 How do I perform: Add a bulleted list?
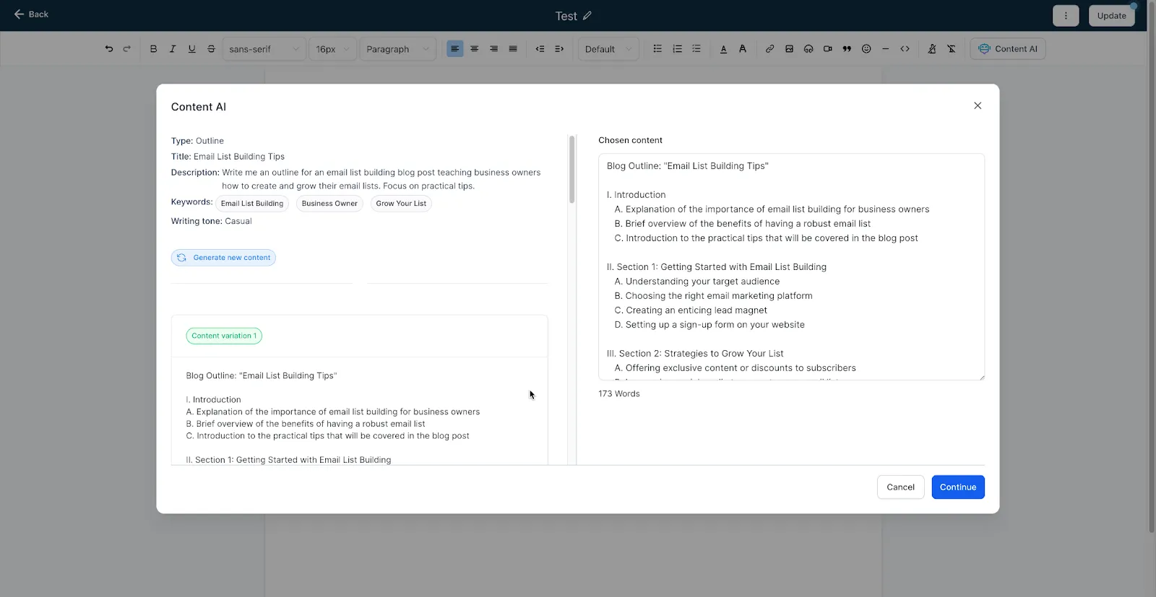tap(657, 49)
